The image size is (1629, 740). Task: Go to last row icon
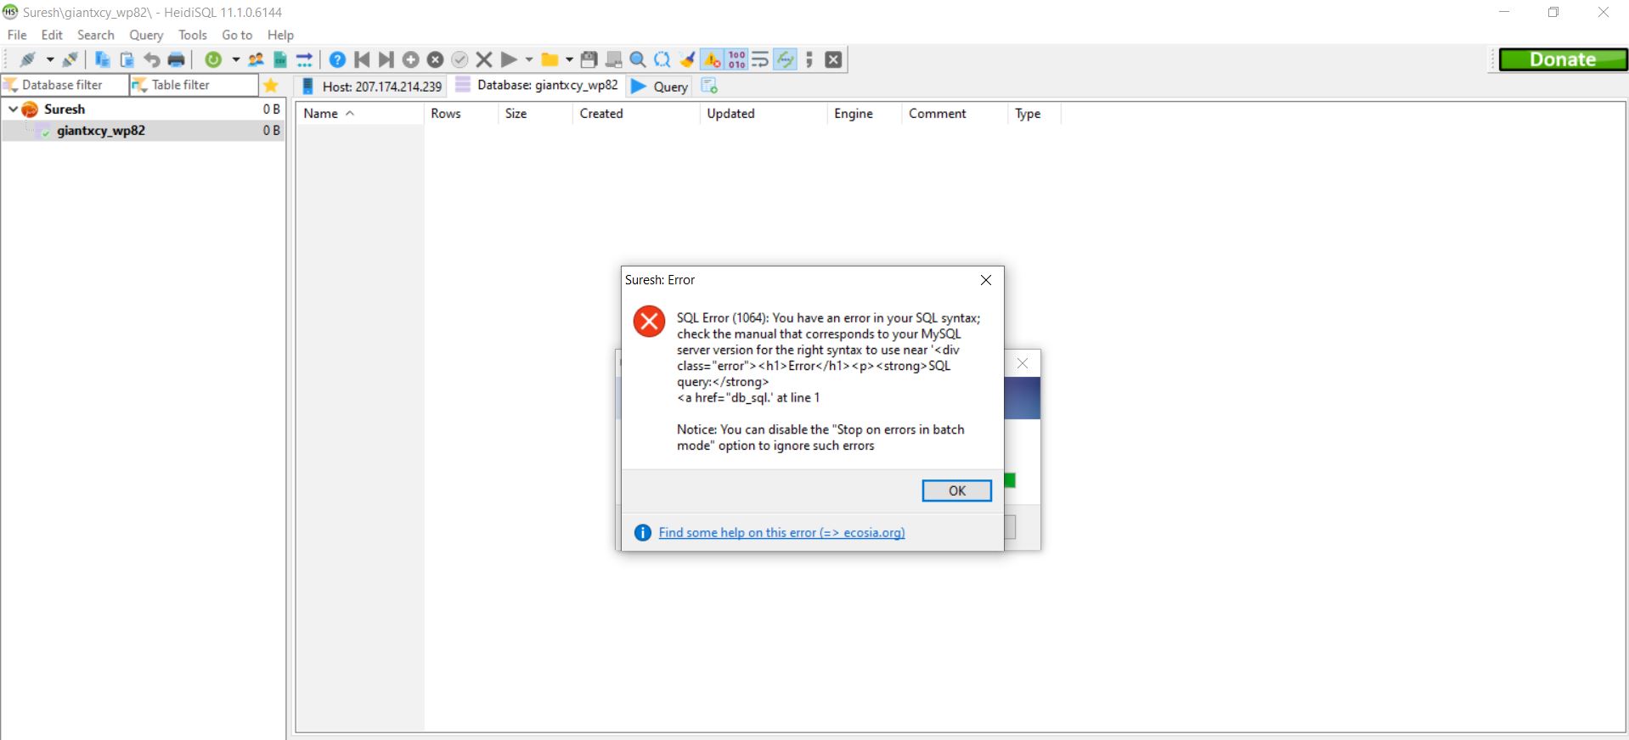[386, 59]
